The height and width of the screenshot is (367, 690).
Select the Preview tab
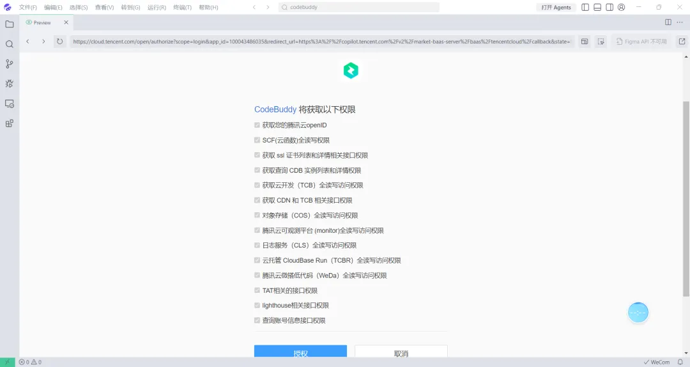[x=47, y=22]
